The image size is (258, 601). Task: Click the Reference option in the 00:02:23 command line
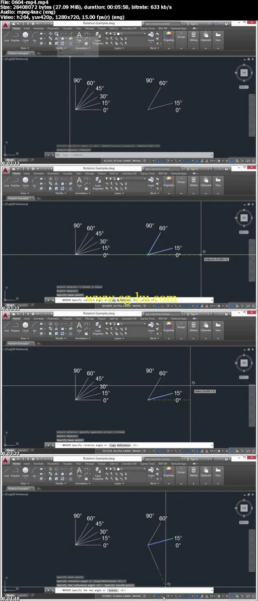tap(123, 300)
